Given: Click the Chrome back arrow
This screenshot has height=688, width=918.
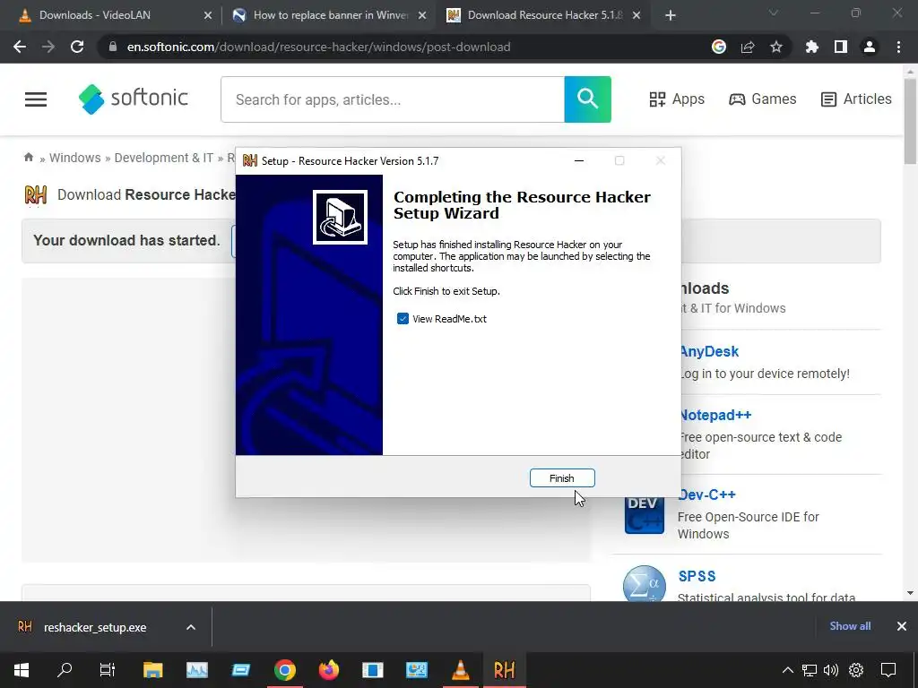Looking at the screenshot, I should (20, 47).
